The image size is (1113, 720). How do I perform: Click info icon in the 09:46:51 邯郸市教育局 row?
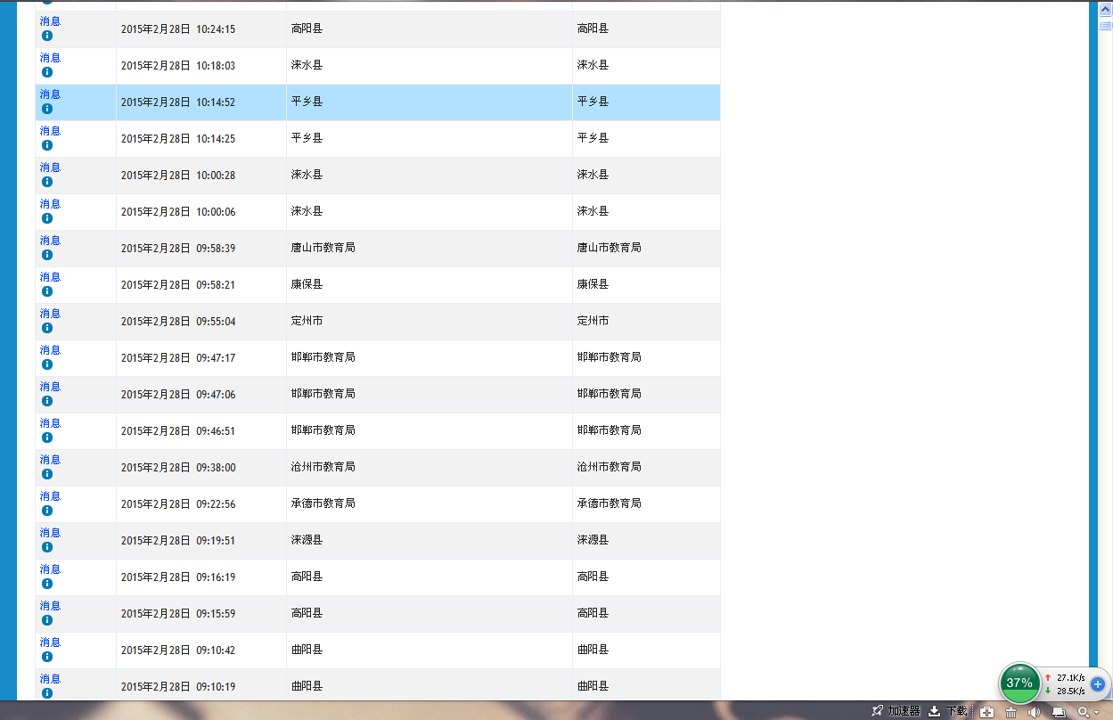coord(47,438)
